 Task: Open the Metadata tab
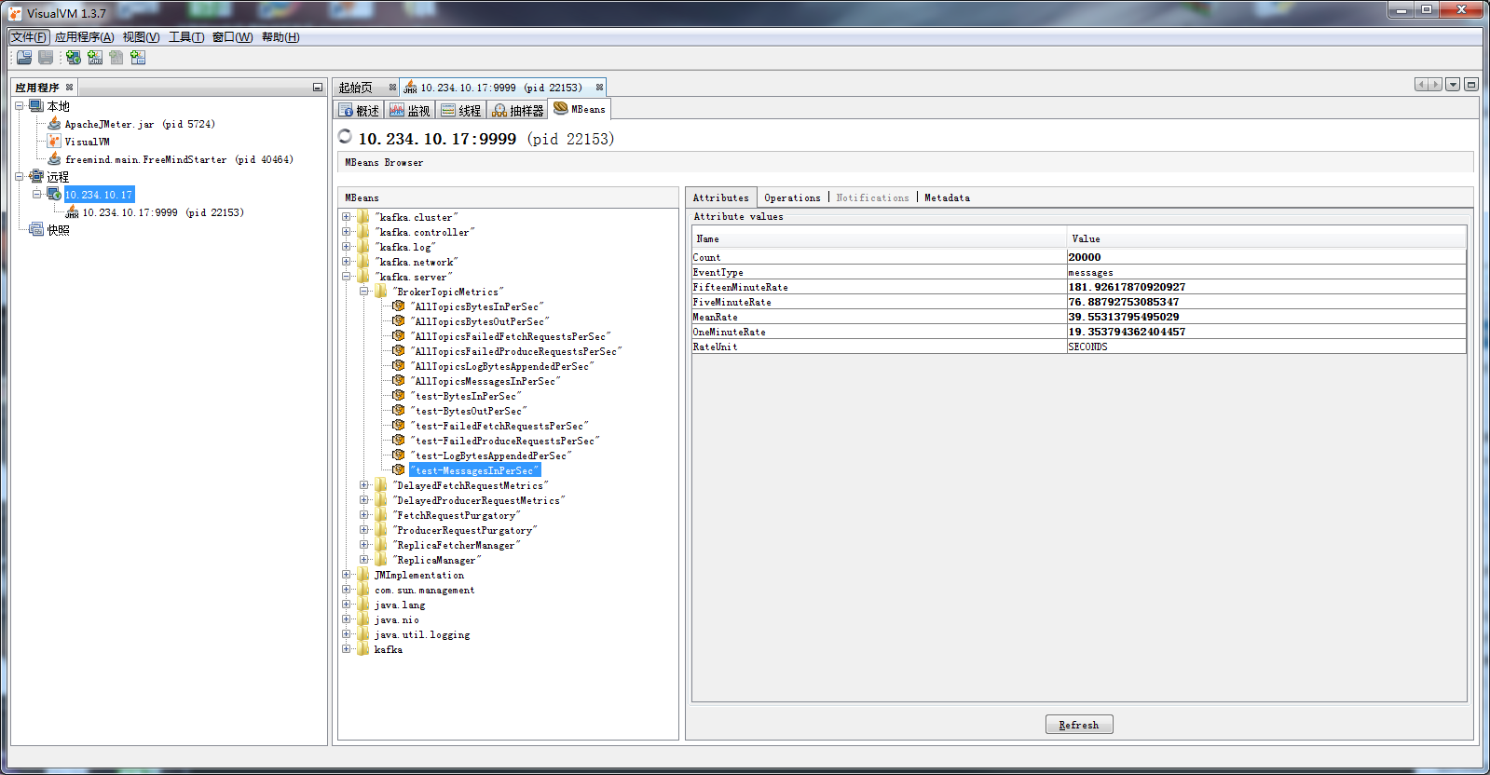coord(947,197)
